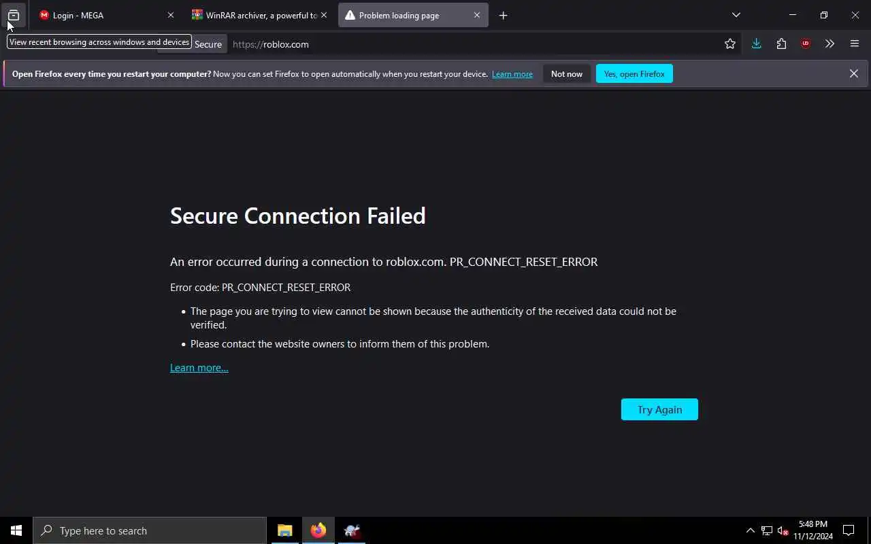Open the Downloads panel icon
This screenshot has width=871, height=544.
point(756,44)
